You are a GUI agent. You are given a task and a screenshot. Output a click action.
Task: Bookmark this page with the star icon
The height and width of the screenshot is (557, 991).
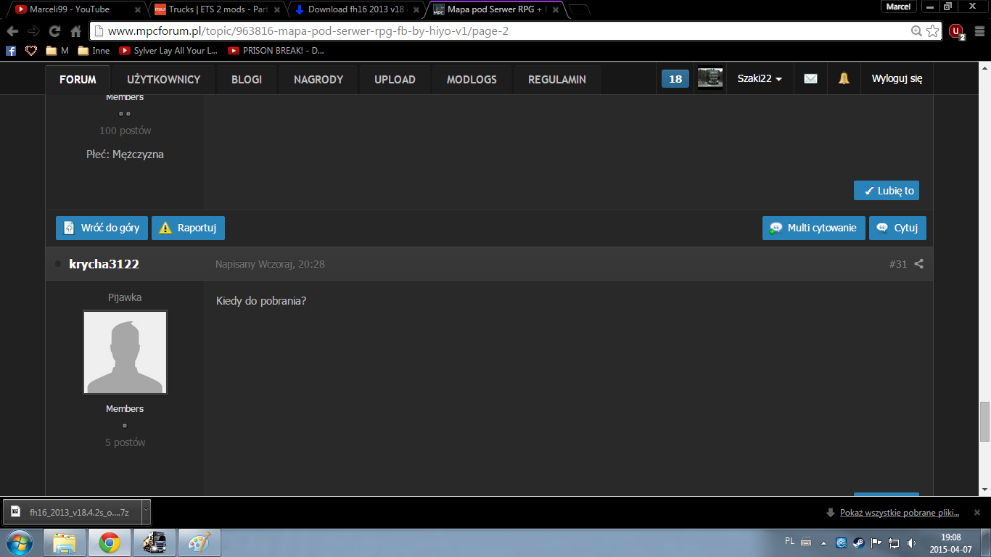(x=932, y=31)
